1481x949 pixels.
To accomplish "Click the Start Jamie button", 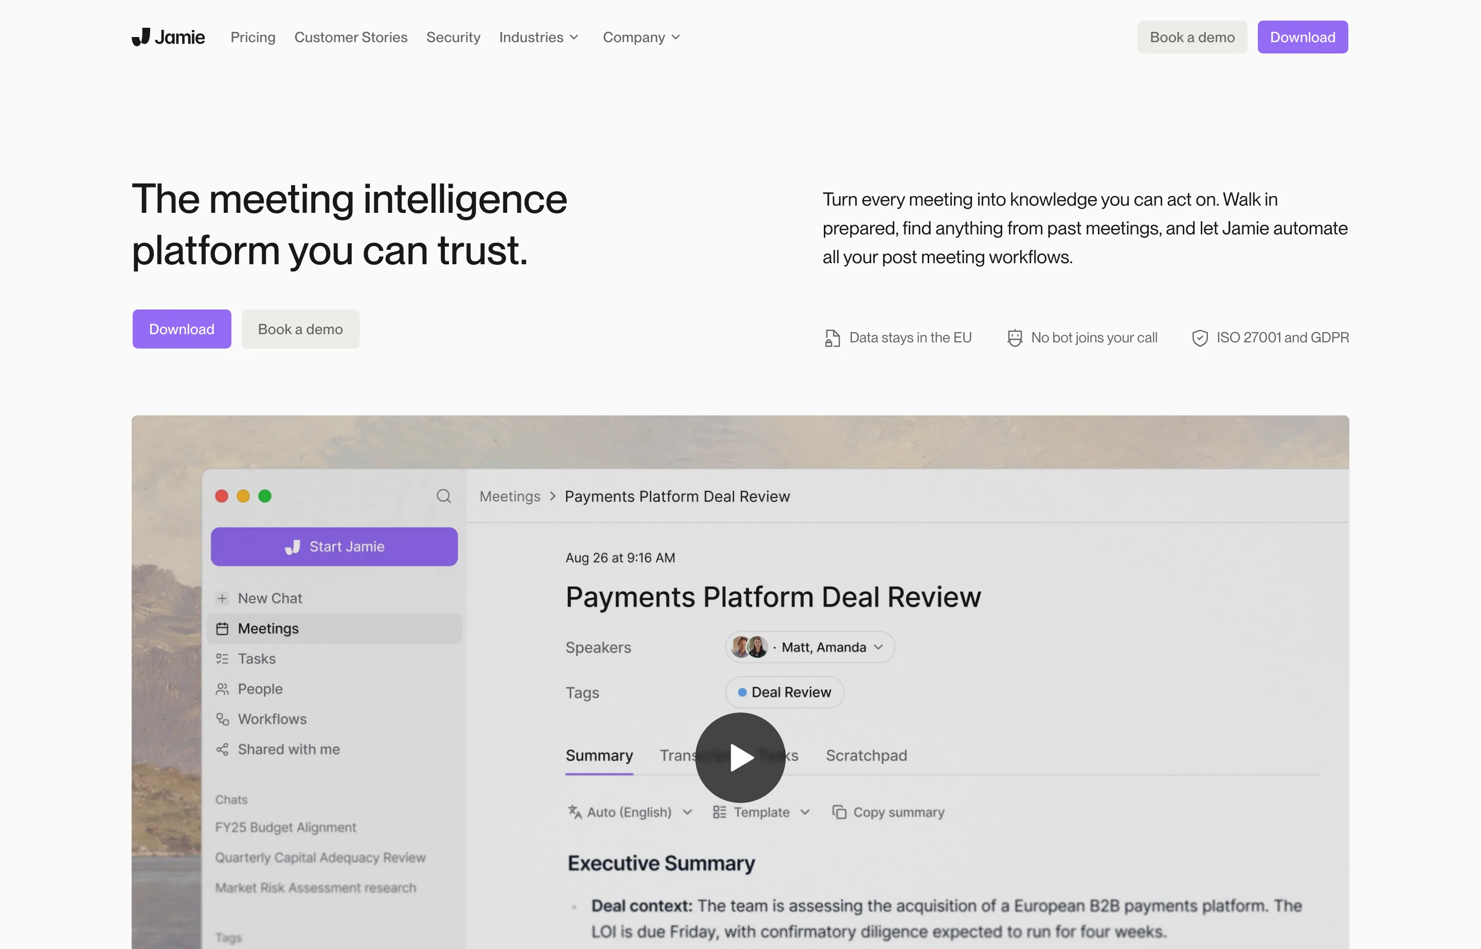I will [334, 546].
